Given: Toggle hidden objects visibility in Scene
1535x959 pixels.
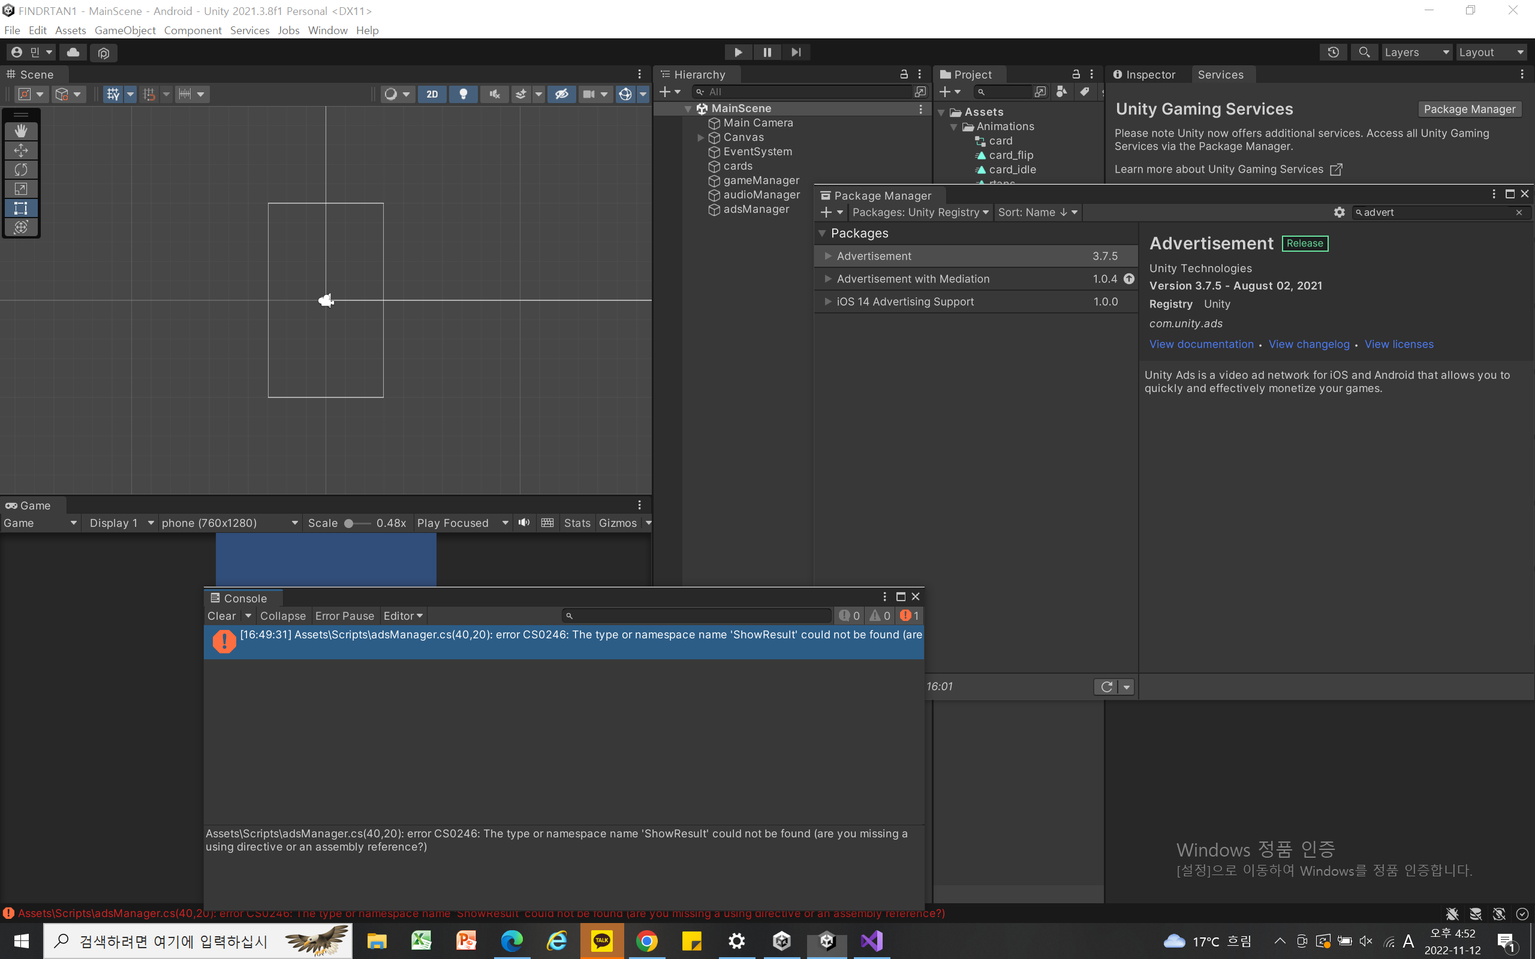Looking at the screenshot, I should point(561,94).
